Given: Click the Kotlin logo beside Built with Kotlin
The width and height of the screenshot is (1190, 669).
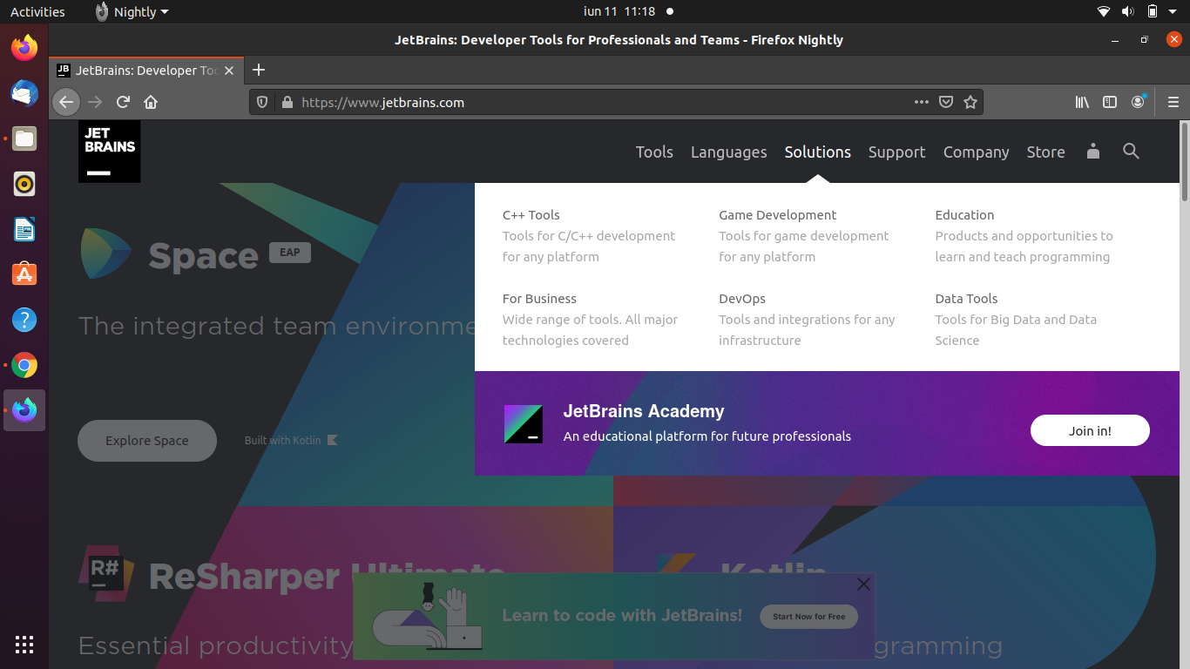Looking at the screenshot, I should point(331,440).
